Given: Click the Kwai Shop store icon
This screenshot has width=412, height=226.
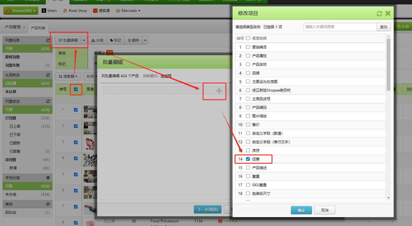Looking at the screenshot, I should (64, 11).
